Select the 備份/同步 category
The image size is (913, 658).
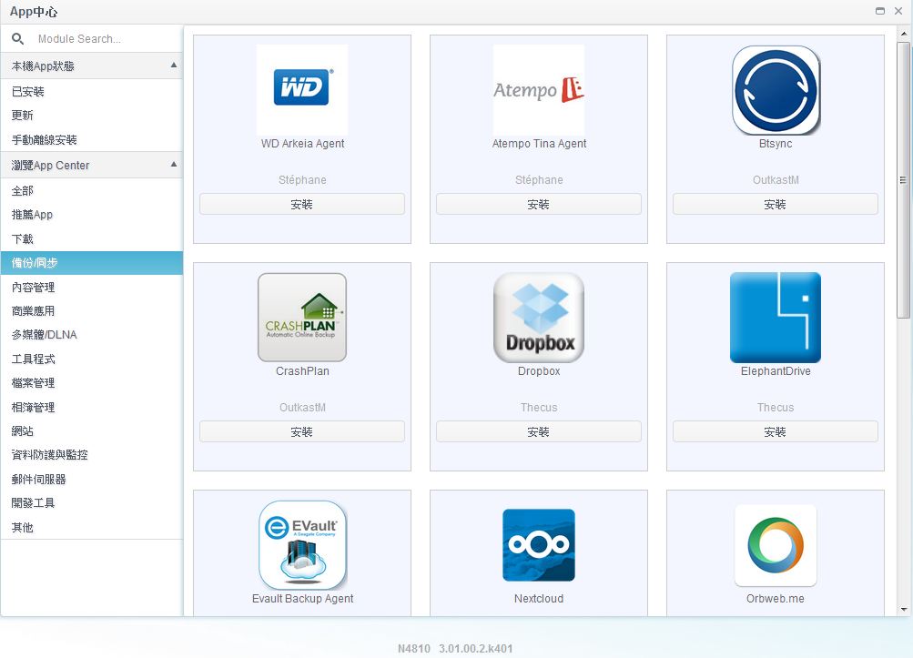pyautogui.click(x=91, y=263)
